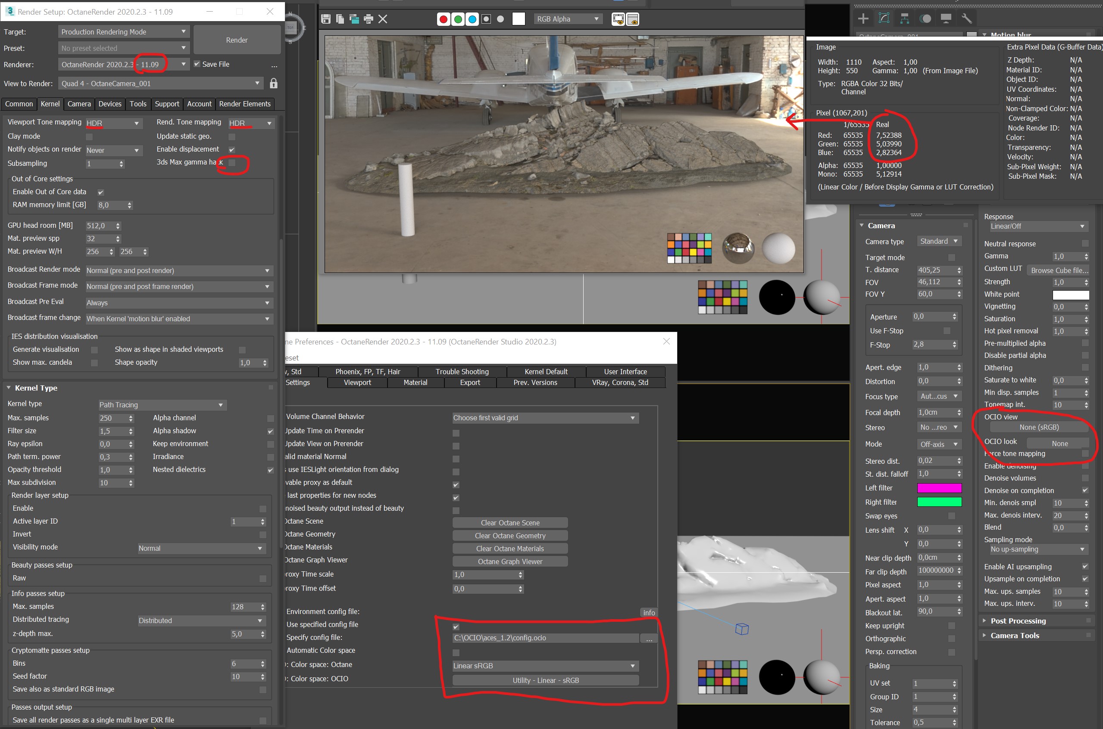Uncheck Enable Out of Core data

coord(100,192)
